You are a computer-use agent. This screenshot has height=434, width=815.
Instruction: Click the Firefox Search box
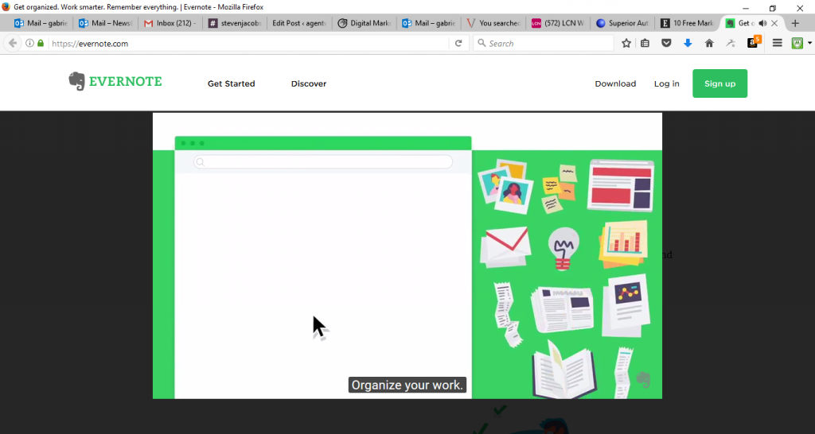(x=543, y=44)
